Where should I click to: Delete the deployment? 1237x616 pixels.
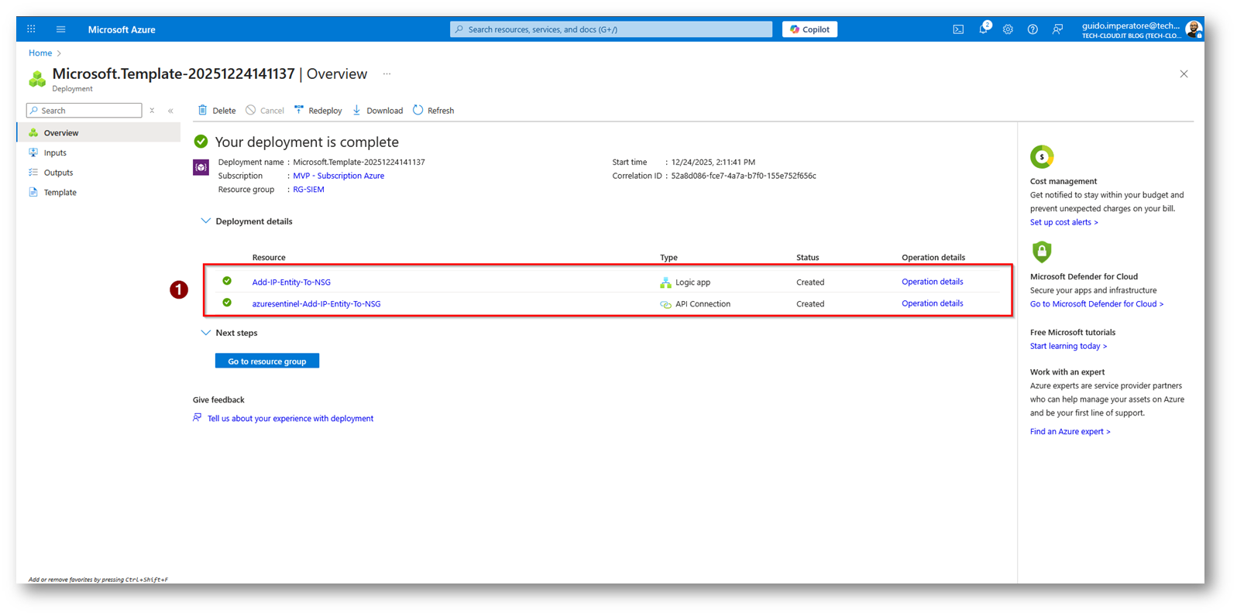pyautogui.click(x=217, y=111)
